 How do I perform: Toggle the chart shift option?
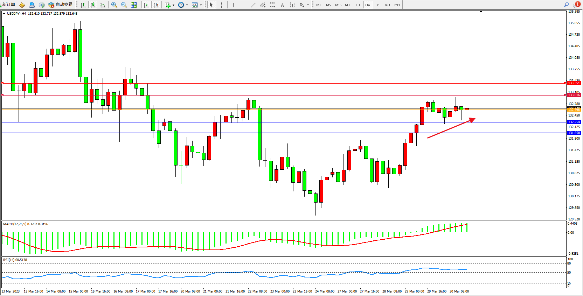click(x=156, y=5)
